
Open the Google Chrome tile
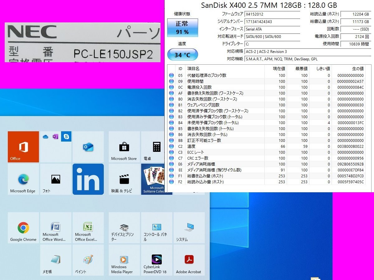coord(23,228)
